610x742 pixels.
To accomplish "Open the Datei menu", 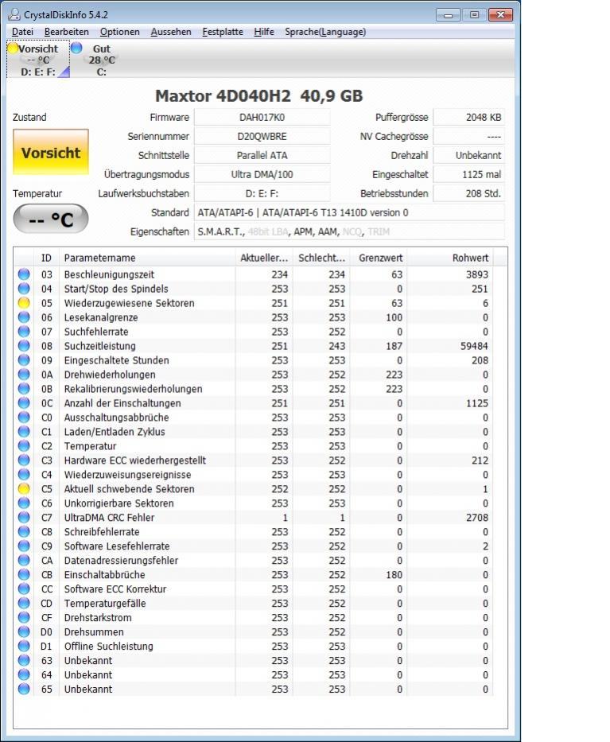I will 22,32.
